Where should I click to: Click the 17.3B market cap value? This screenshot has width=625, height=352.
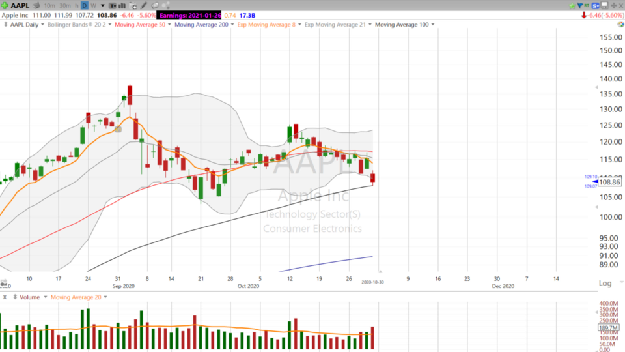[x=247, y=15]
